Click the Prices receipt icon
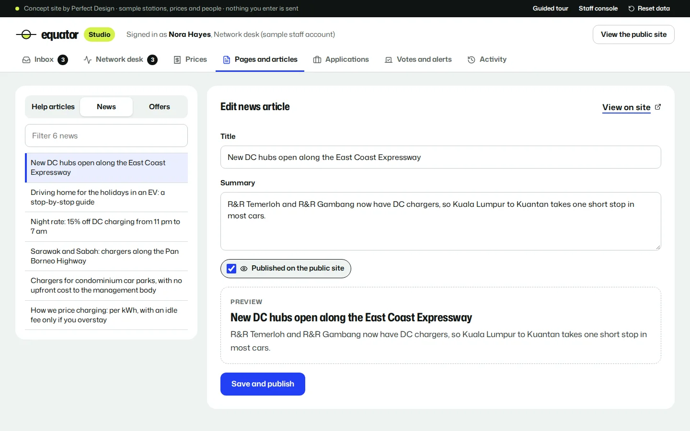The width and height of the screenshot is (690, 431). tap(177, 60)
